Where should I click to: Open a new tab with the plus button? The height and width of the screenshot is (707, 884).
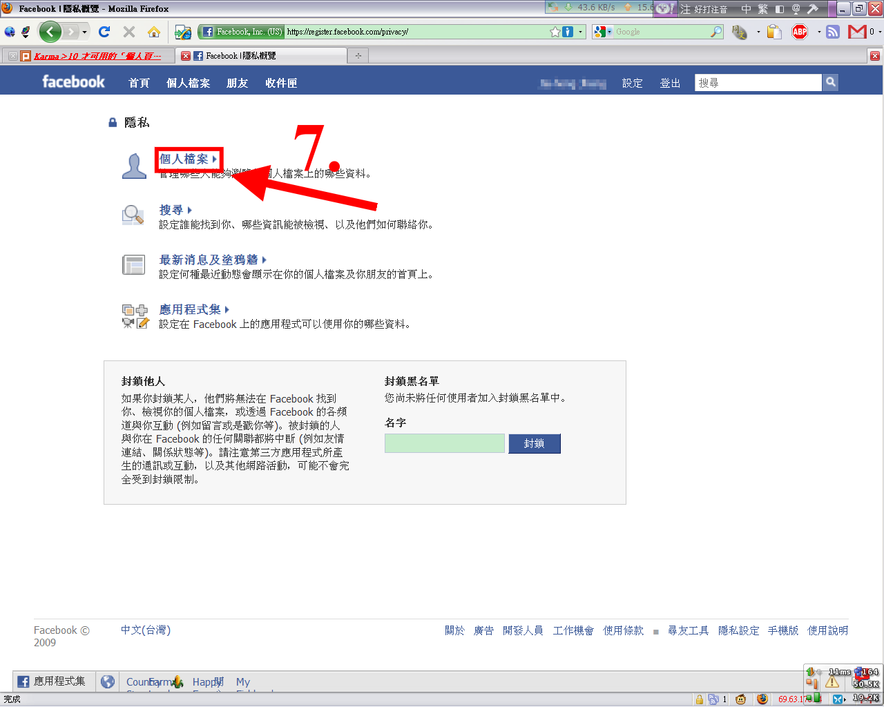tap(358, 56)
